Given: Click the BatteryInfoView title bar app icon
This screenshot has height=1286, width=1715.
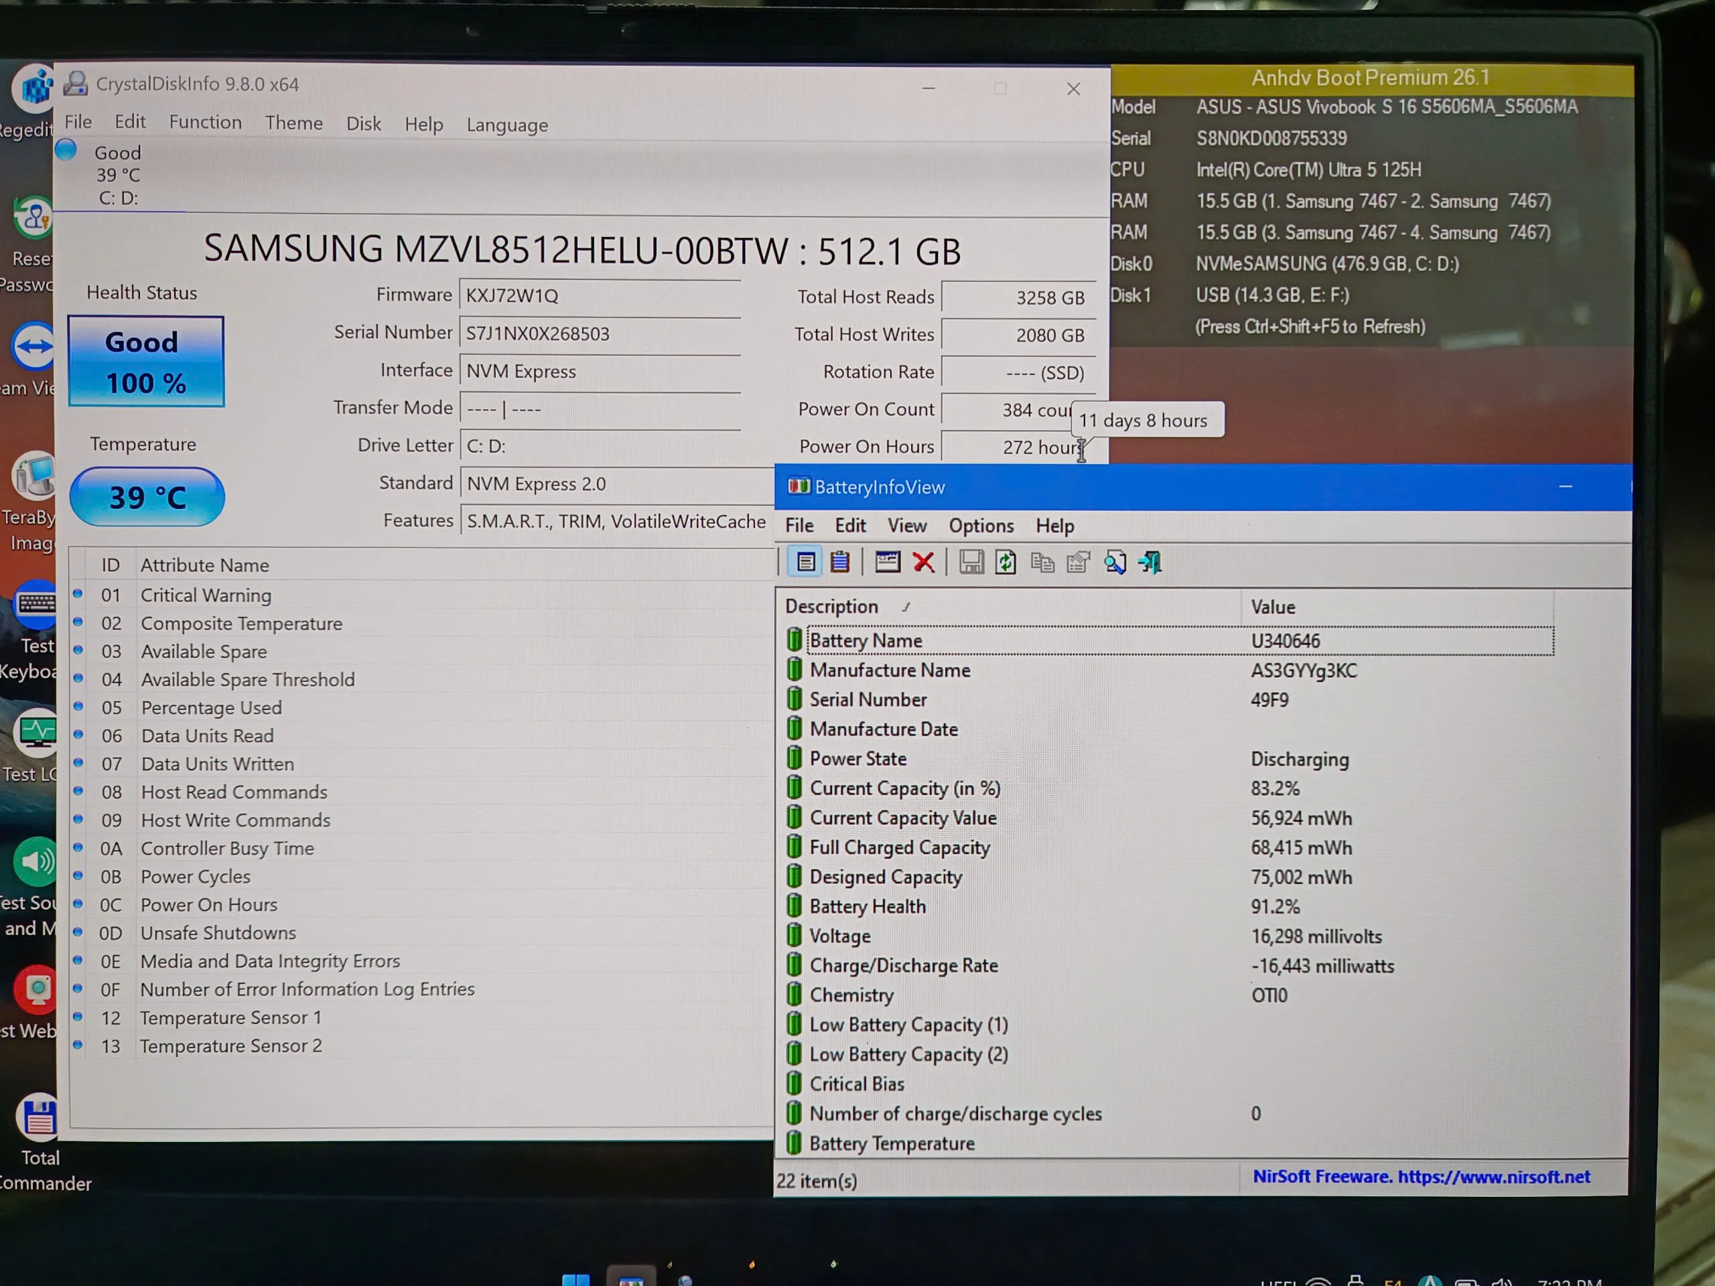Looking at the screenshot, I should (798, 487).
